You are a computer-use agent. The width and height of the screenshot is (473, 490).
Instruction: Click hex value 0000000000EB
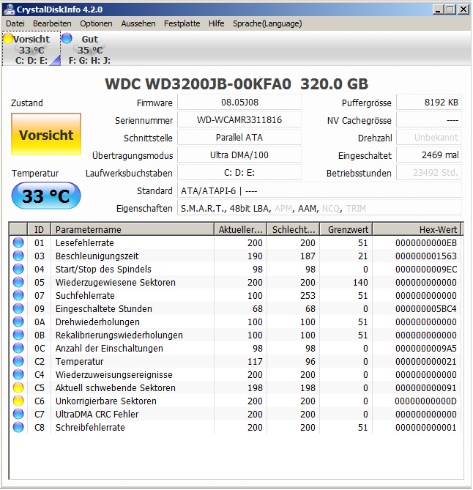pyautogui.click(x=426, y=243)
